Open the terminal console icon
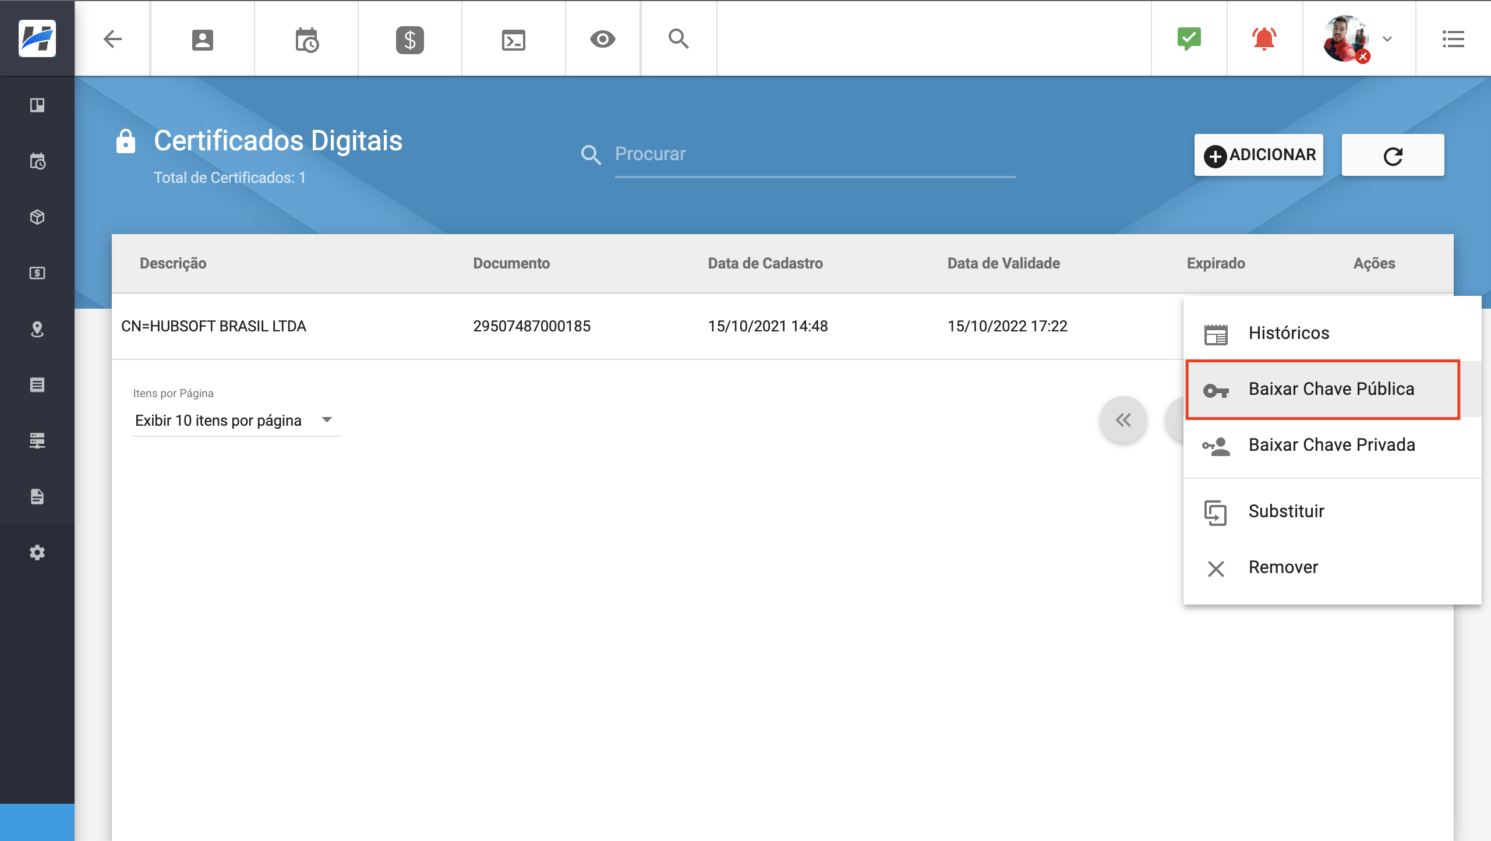This screenshot has height=841, width=1491. (x=513, y=40)
